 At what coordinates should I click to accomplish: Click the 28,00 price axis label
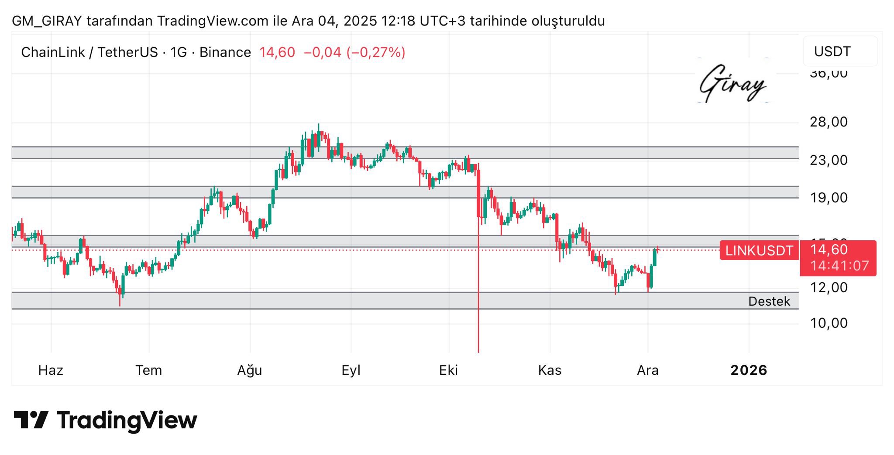click(x=829, y=122)
